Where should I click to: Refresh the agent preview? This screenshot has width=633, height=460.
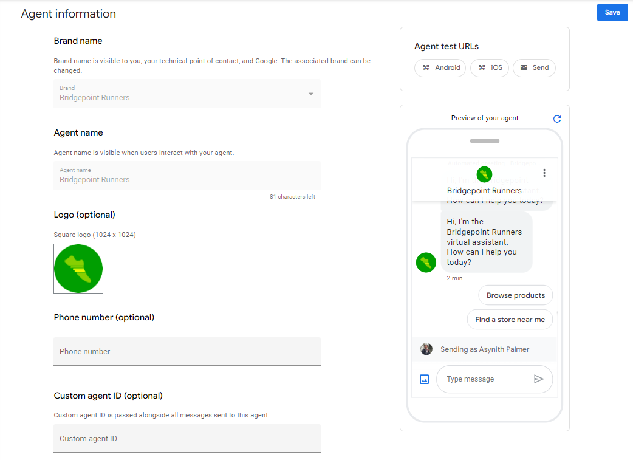click(557, 118)
